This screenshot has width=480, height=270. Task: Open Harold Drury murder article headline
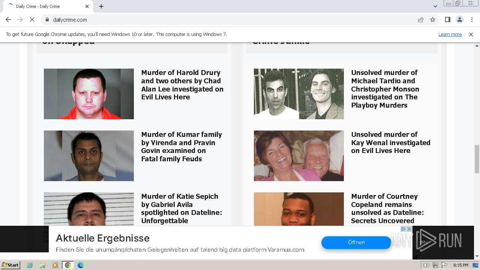tap(182, 85)
